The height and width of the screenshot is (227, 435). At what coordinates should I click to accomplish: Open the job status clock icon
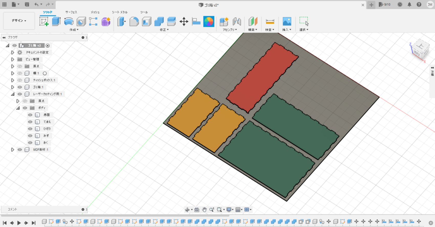[x=400, y=5]
